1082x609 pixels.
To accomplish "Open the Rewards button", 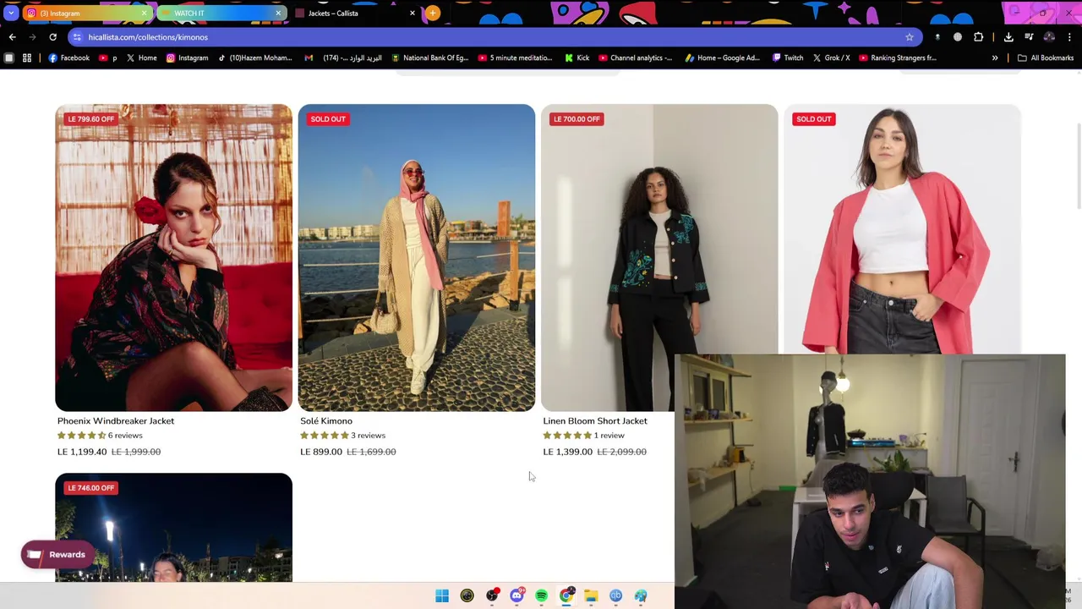I will tap(57, 555).
